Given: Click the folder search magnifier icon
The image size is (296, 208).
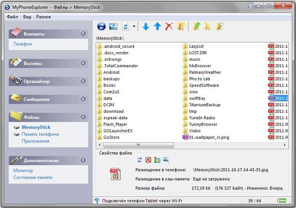Looking at the screenshot, I should point(220,26).
